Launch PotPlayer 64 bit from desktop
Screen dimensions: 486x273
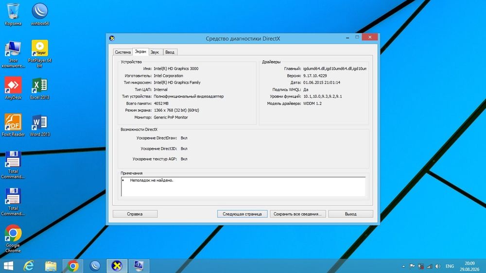point(40,53)
